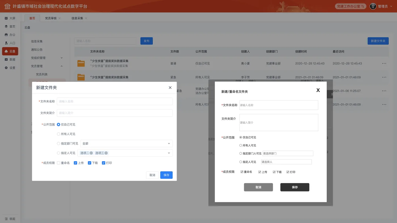This screenshot has height=223, width=397.
Task: Click the 管理员 username in header
Action: click(383, 6)
